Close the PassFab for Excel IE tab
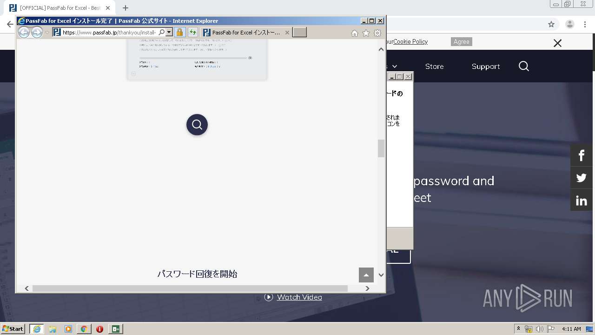595x335 pixels. (x=287, y=33)
